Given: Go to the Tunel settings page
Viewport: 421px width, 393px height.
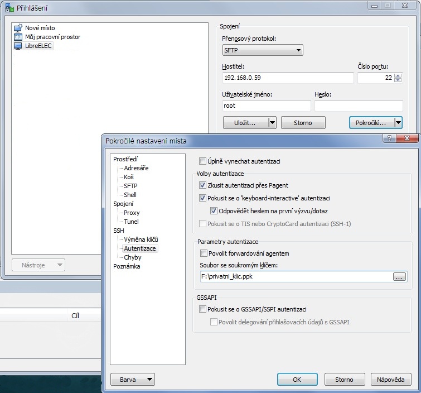Looking at the screenshot, I should (131, 222).
